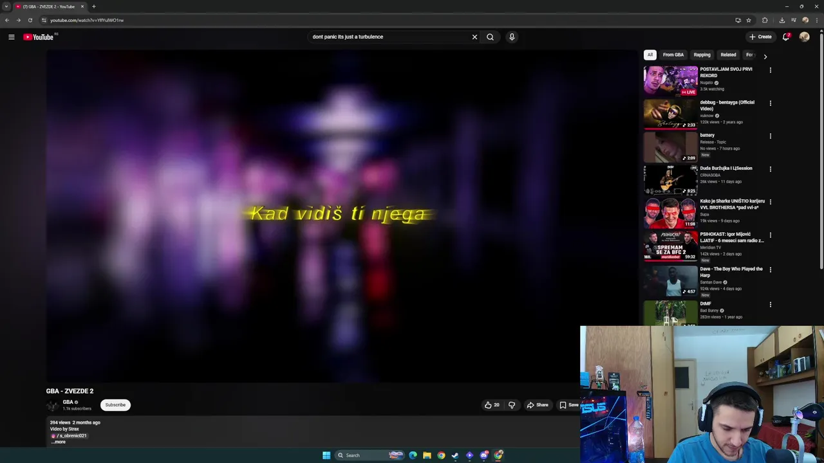This screenshot has height=463, width=824.
Task: Click the Create button
Action: [760, 37]
